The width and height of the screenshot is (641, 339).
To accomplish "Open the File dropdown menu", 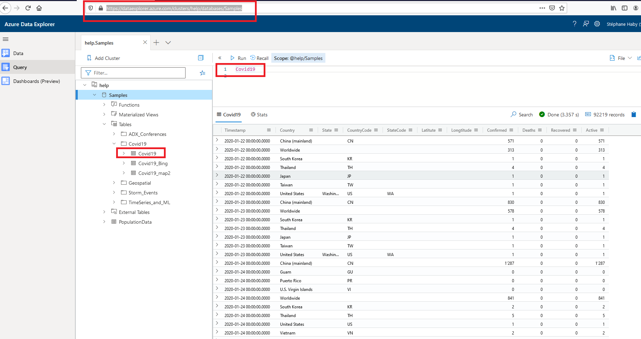I will coord(621,58).
